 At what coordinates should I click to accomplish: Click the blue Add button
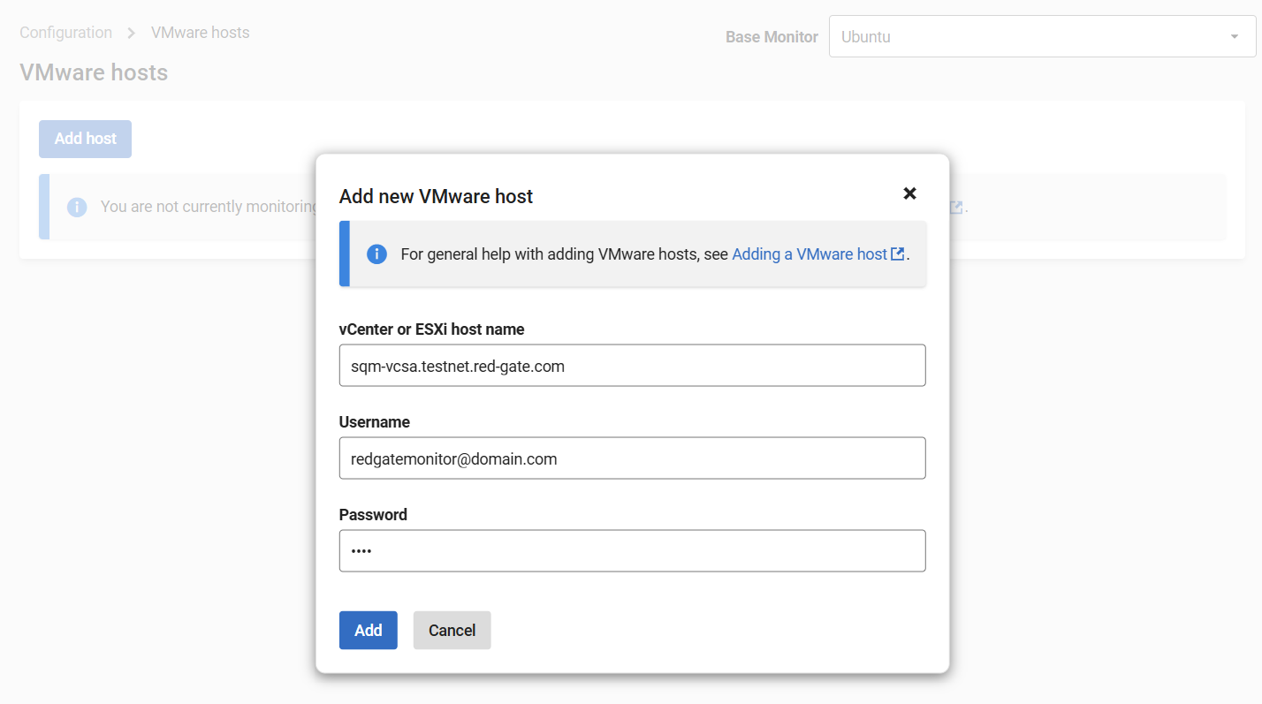(368, 630)
